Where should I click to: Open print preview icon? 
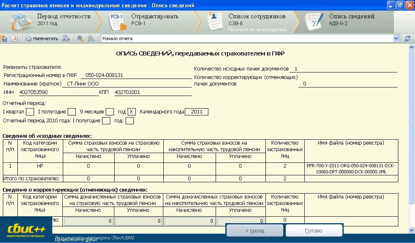(66, 38)
